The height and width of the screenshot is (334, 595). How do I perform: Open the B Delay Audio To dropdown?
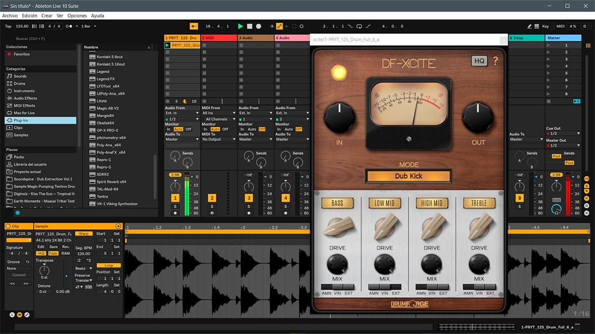(526, 140)
